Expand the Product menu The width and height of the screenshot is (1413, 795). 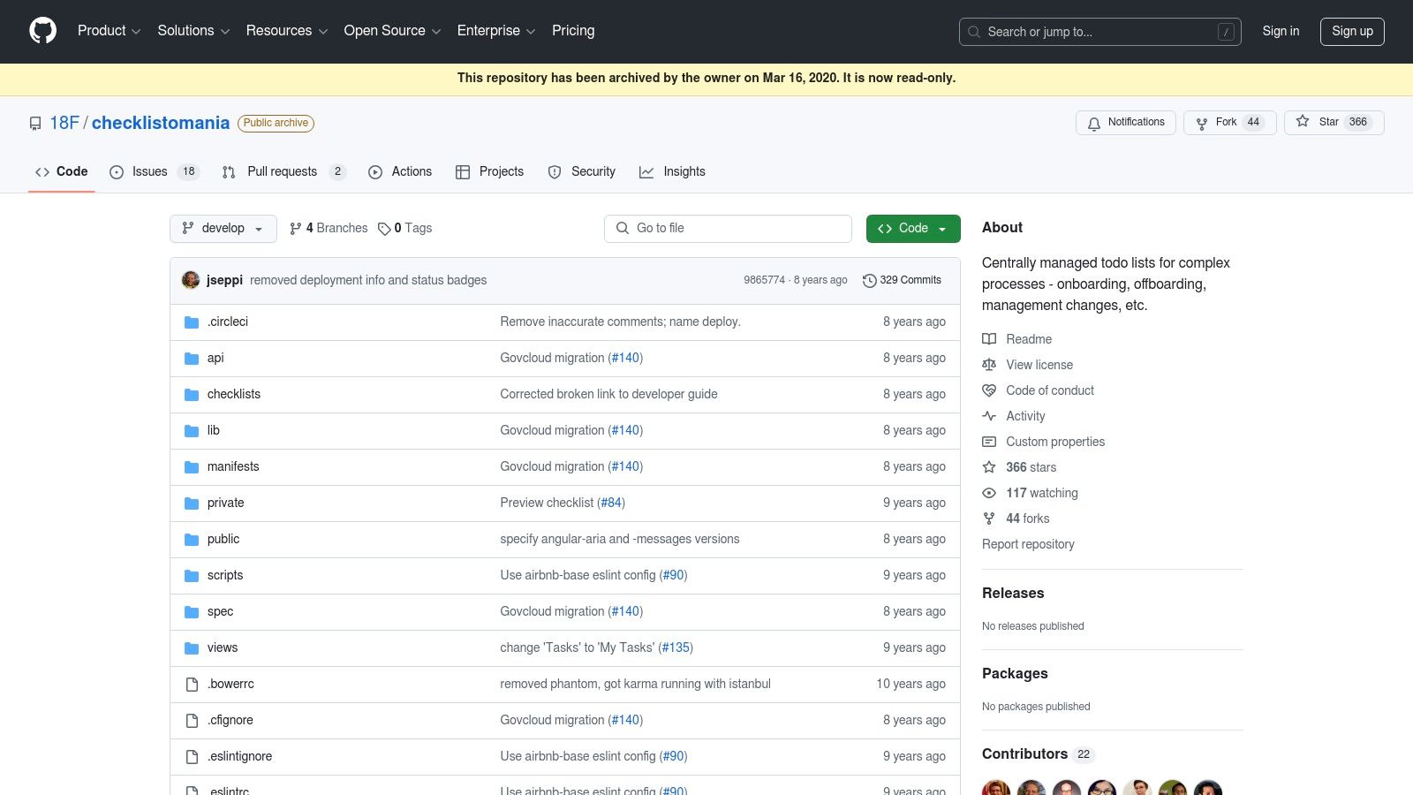[x=109, y=31]
